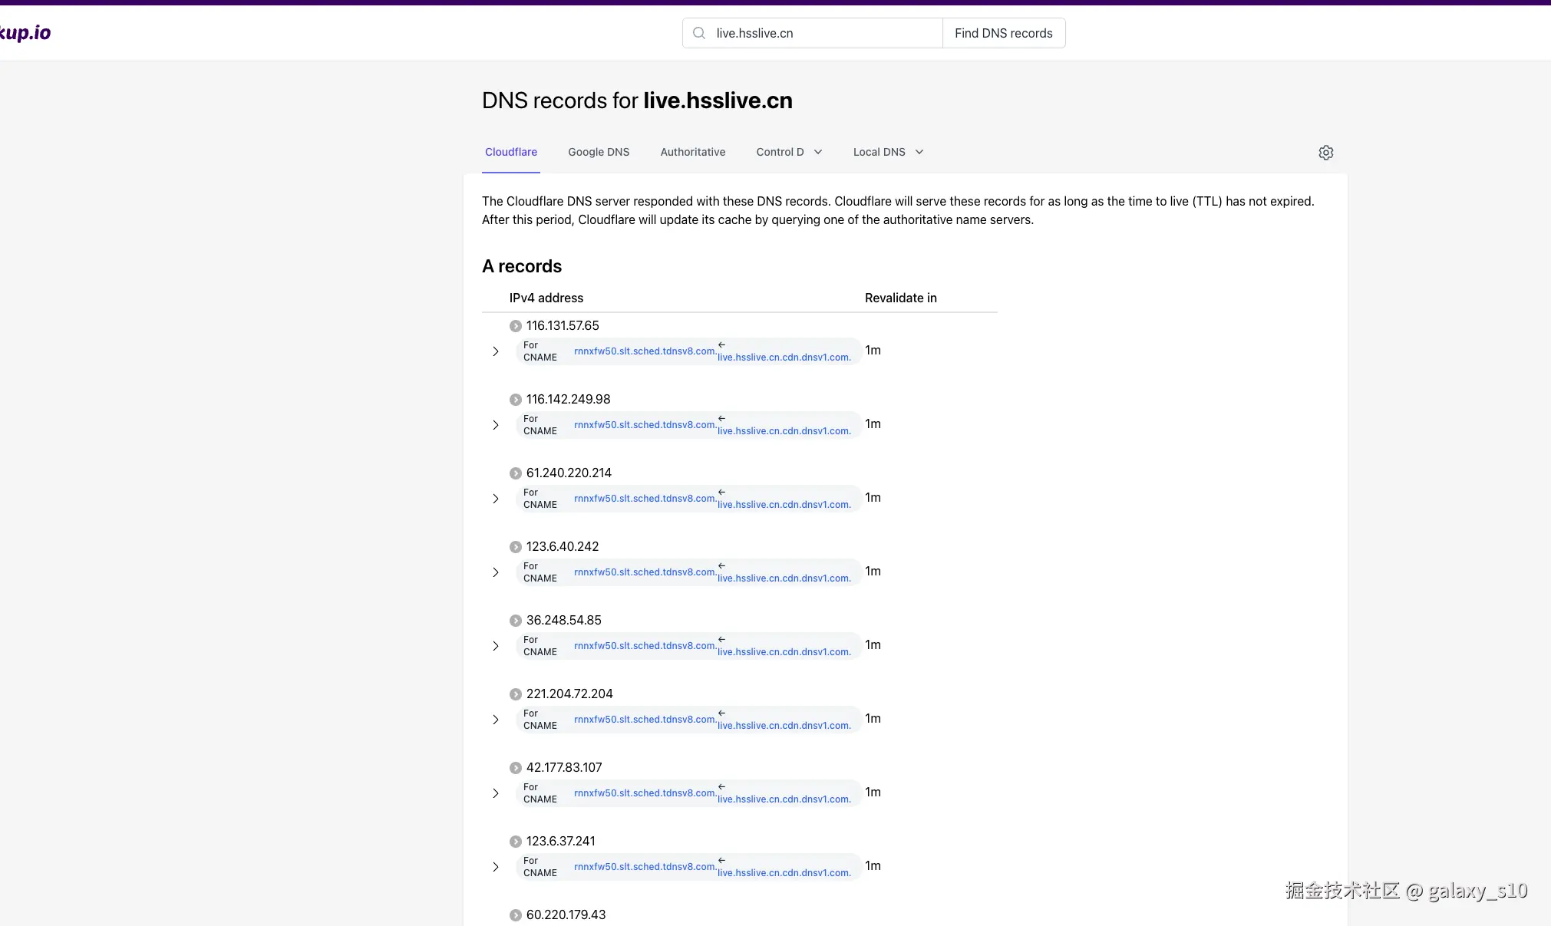Click the domain search input field

click(825, 33)
